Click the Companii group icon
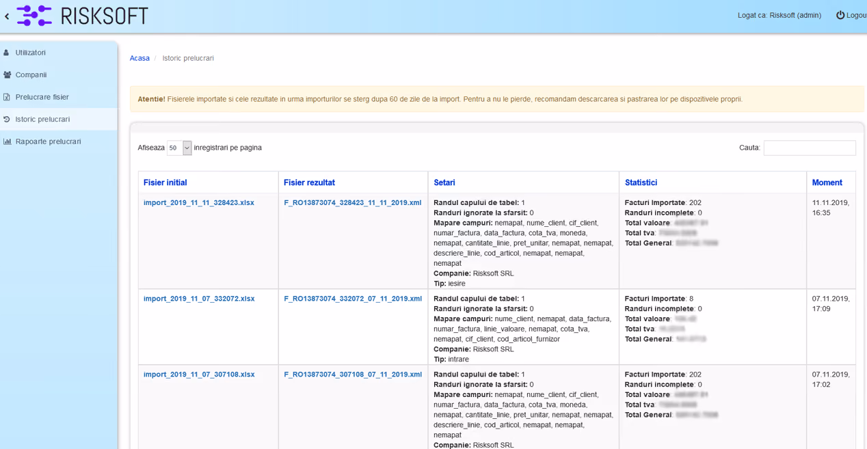This screenshot has width=867, height=449. [7, 74]
